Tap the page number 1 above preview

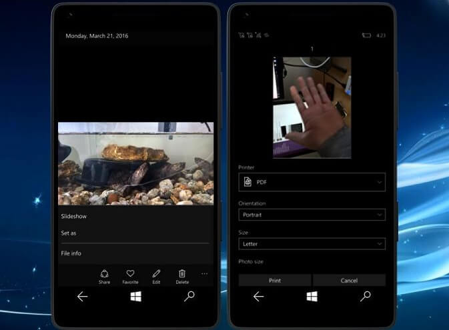312,49
